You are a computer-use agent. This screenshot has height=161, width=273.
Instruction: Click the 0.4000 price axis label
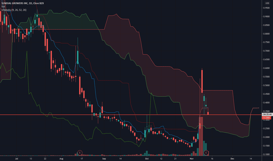[266, 103]
